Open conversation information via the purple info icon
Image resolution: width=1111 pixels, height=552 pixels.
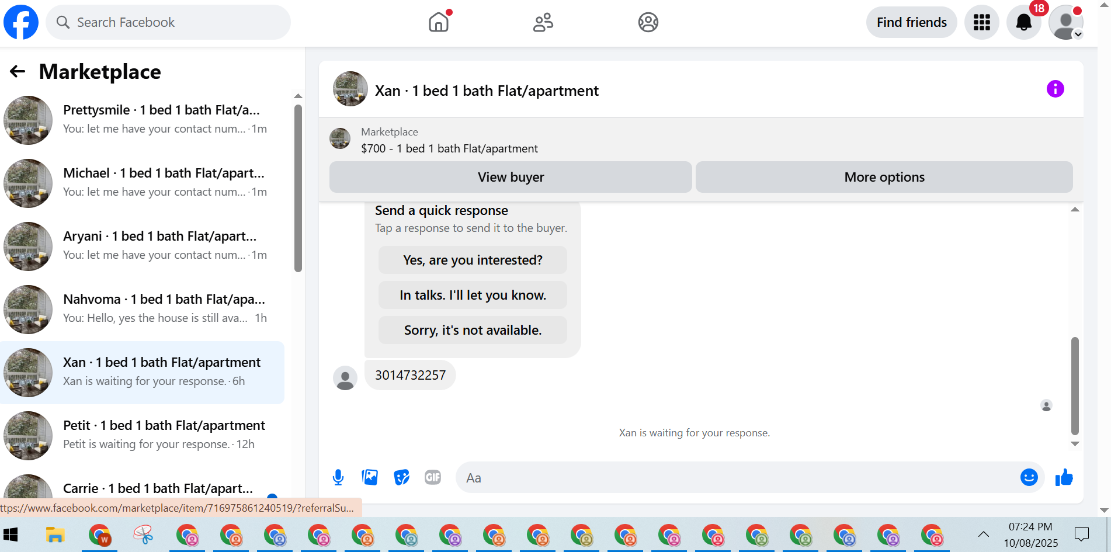pos(1055,89)
